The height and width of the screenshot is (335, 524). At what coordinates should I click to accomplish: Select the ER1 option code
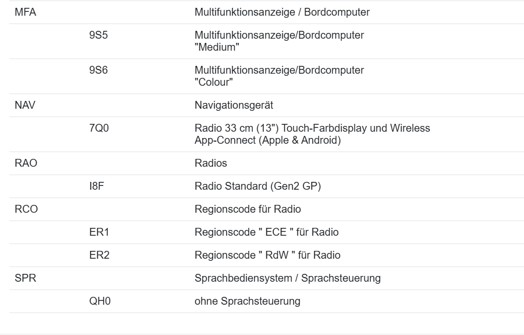99,232
